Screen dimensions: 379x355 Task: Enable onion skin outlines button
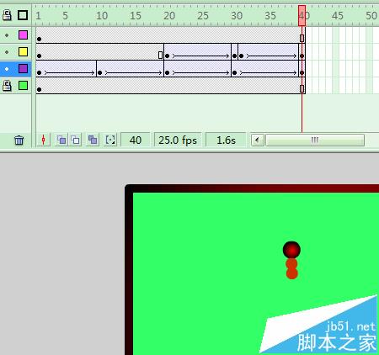pyautogui.click(x=75, y=140)
